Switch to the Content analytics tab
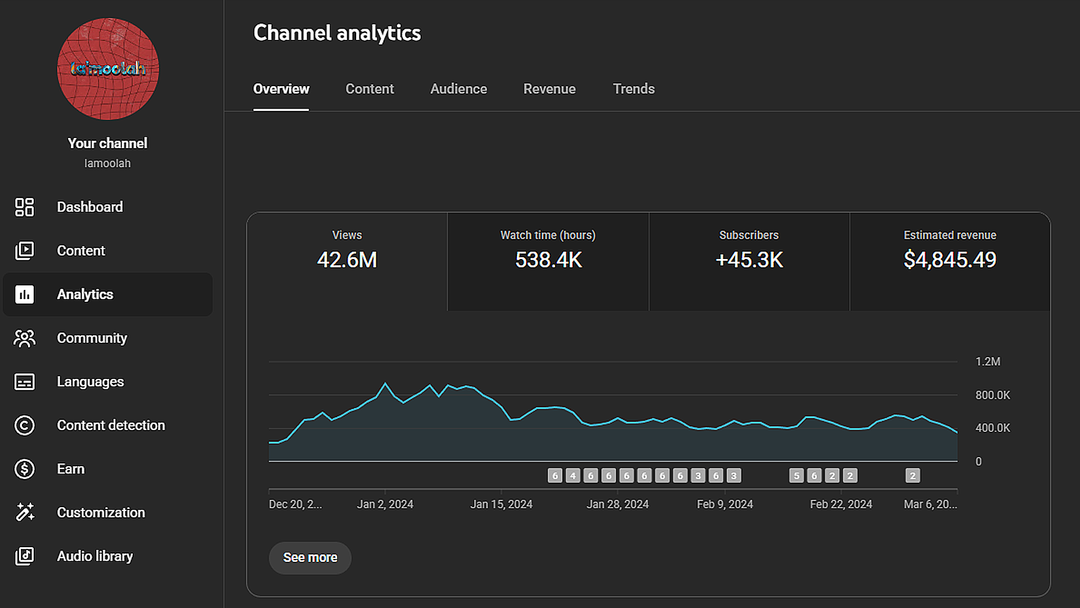The width and height of the screenshot is (1080, 608). coord(370,89)
